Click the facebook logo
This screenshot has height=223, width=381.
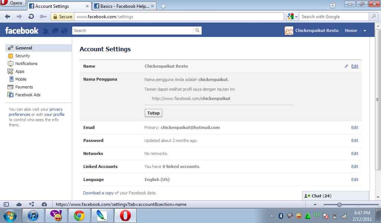click(22, 30)
